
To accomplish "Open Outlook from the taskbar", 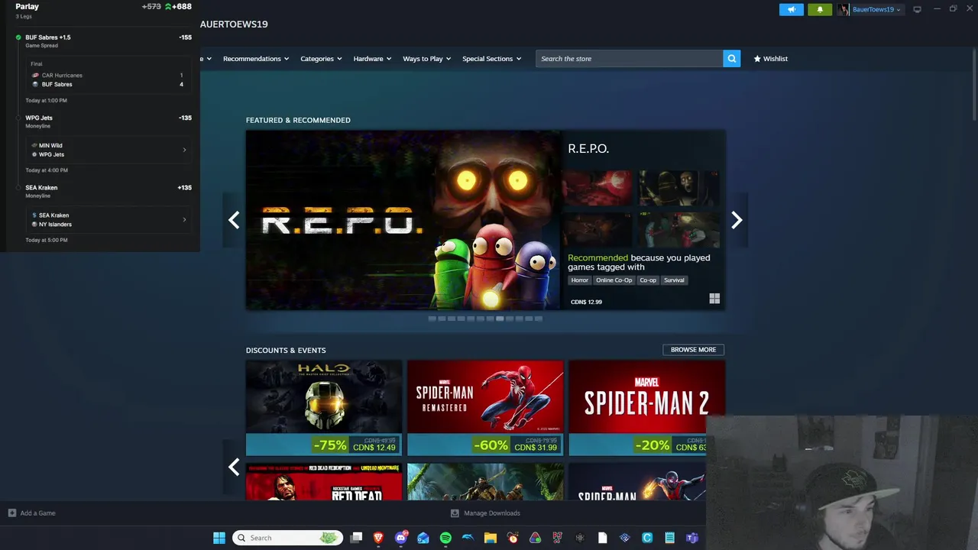I will coord(423,538).
